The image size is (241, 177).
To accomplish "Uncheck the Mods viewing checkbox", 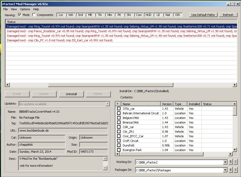I will tap(20, 15).
